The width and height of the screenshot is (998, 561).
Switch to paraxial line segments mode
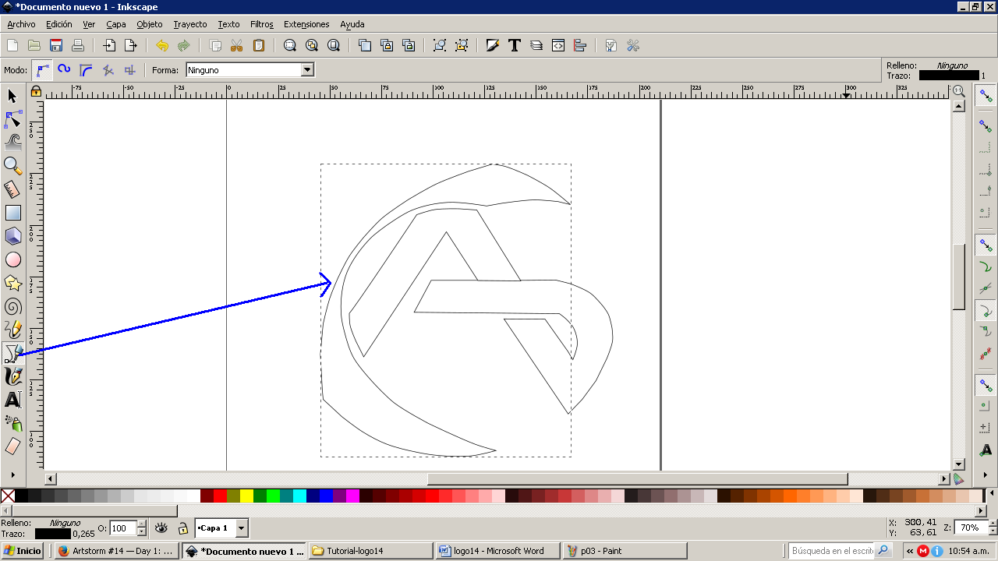pyautogui.click(x=130, y=70)
